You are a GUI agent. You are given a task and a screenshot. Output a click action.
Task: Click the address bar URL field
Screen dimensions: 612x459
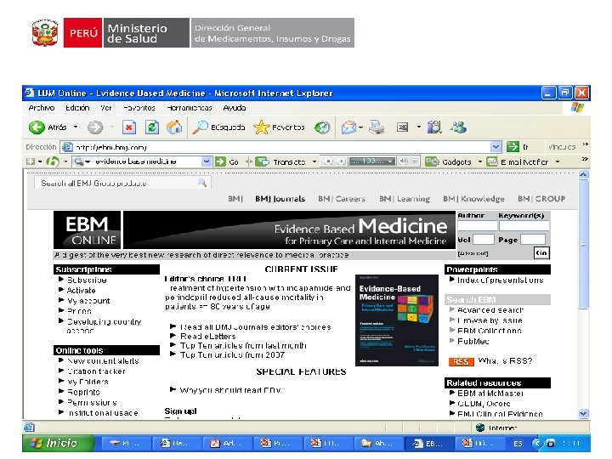coord(281,147)
